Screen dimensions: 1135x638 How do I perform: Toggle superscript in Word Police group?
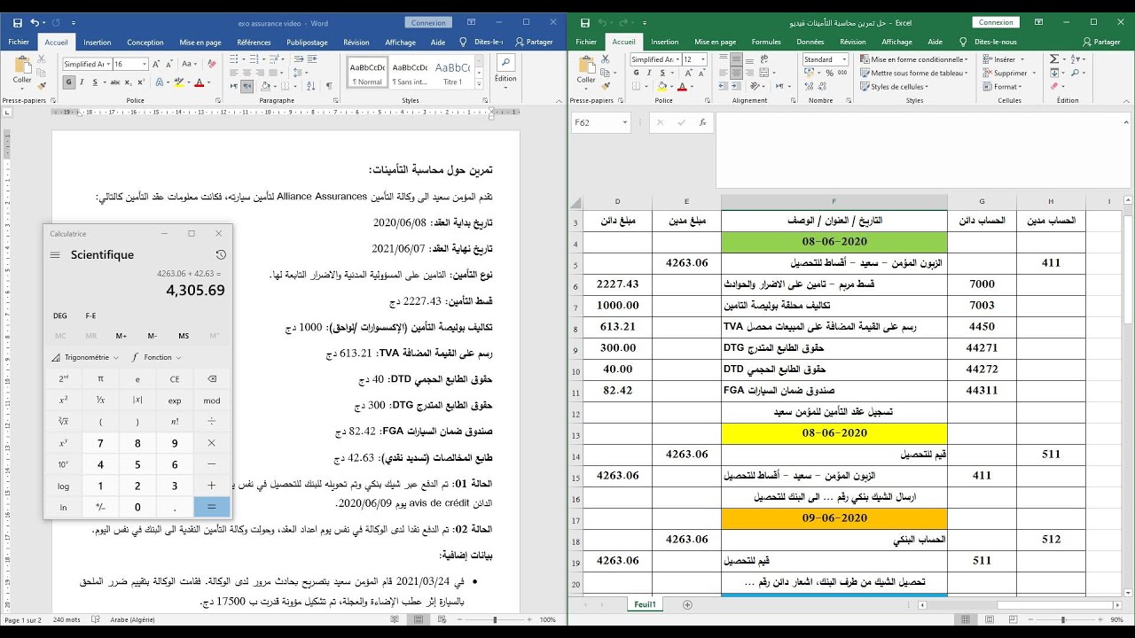[x=141, y=82]
